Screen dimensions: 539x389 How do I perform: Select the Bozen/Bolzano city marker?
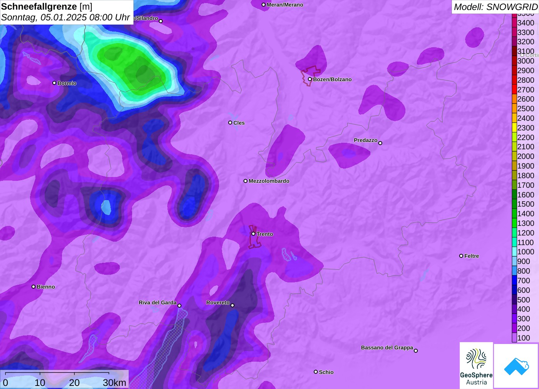310,79
